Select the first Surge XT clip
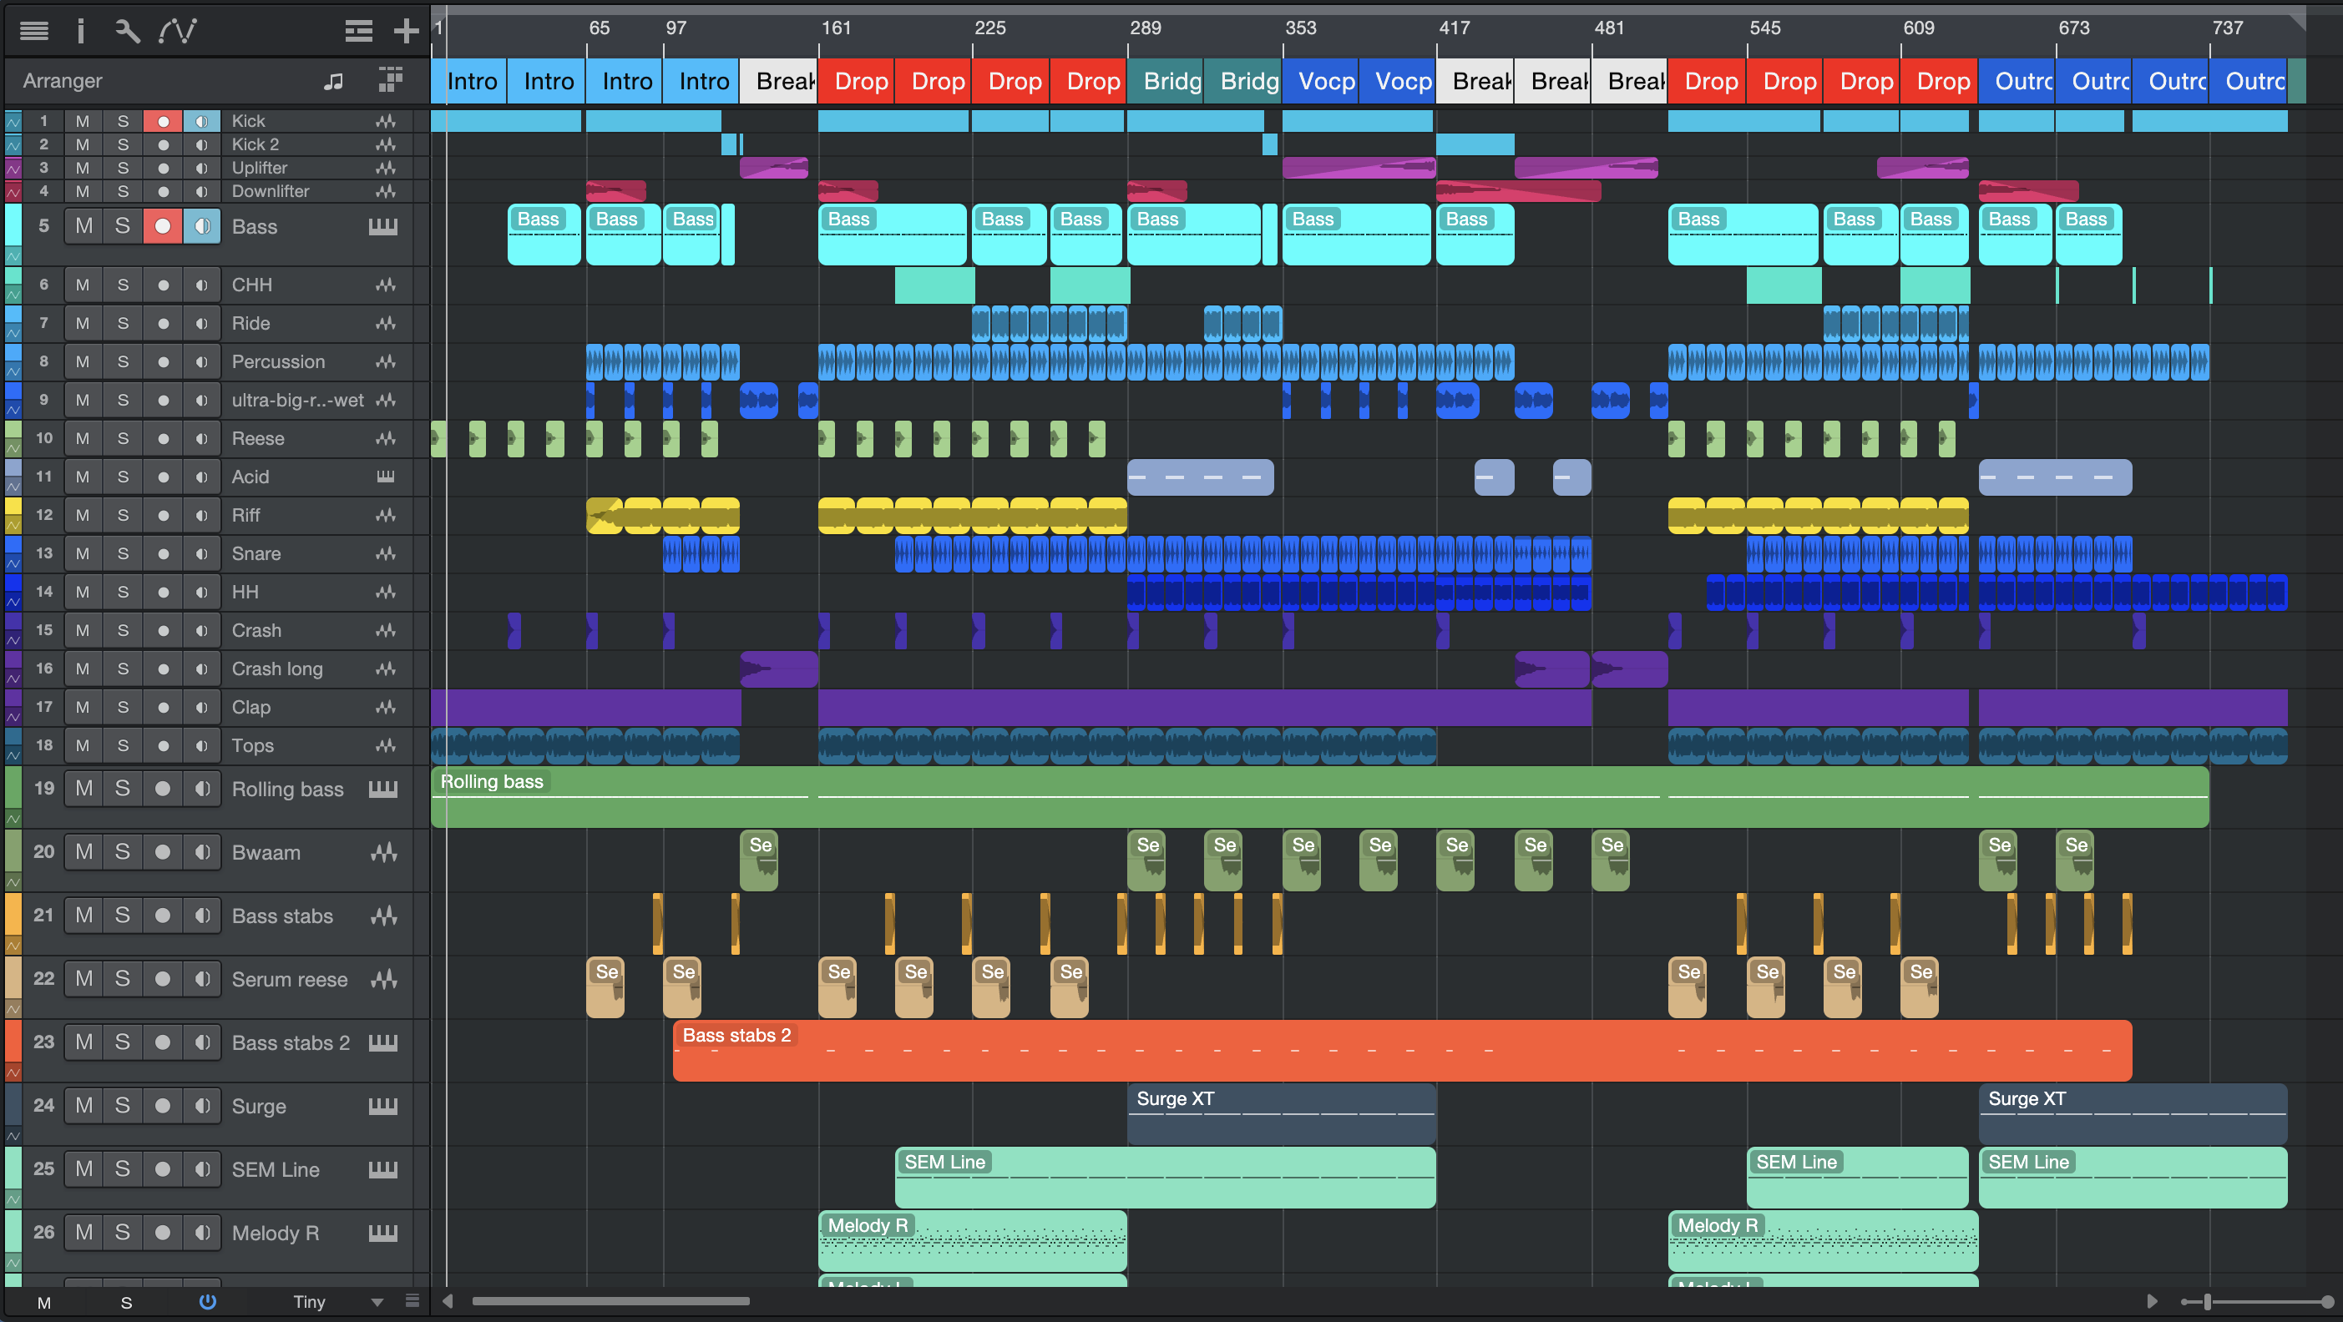Screen dimensions: 2343x1322 [x=1282, y=1114]
